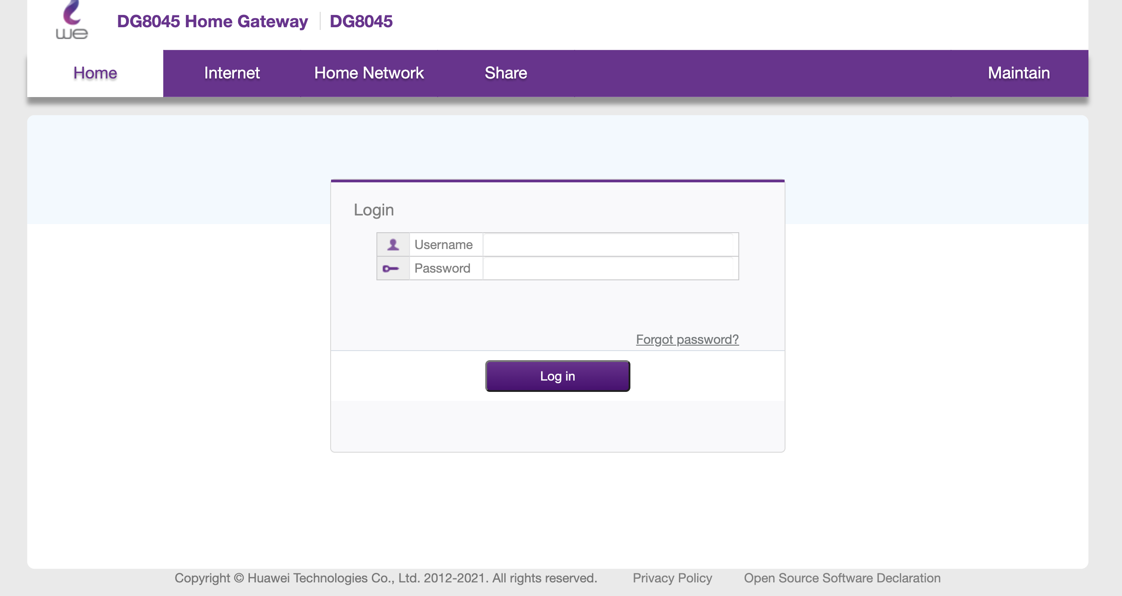Image resolution: width=1122 pixels, height=596 pixels.
Task: Open the Forgot password? link
Action: point(687,339)
